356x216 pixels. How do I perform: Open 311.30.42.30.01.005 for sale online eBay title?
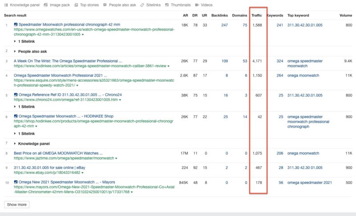click(x=49, y=168)
